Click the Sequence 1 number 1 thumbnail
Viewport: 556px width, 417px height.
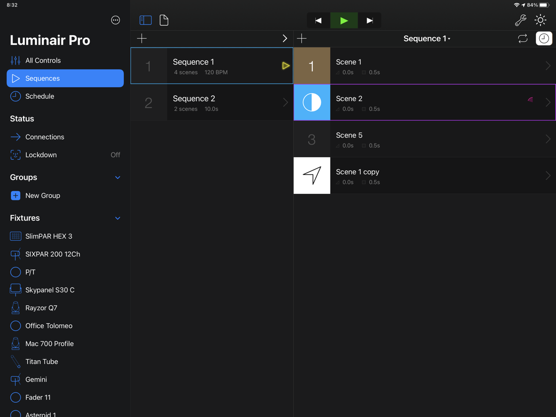(149, 65)
